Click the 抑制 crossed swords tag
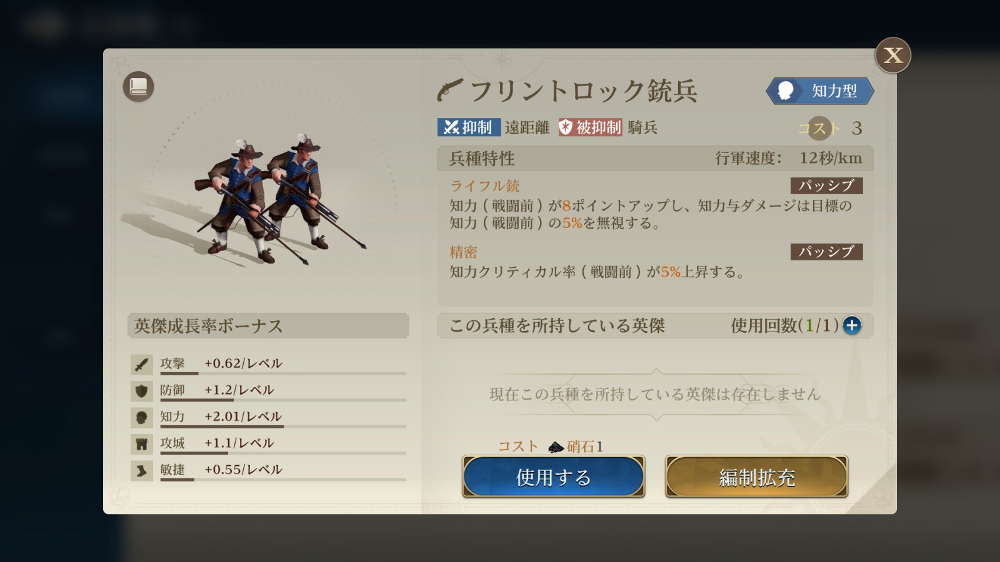1000x562 pixels. click(468, 127)
